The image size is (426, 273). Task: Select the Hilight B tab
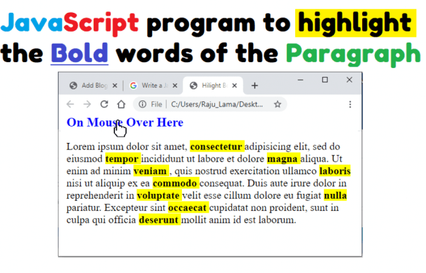tap(210, 86)
